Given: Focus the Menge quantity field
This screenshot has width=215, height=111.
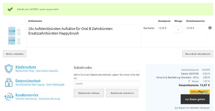Looking at the screenshot, I should [x=178, y=29].
